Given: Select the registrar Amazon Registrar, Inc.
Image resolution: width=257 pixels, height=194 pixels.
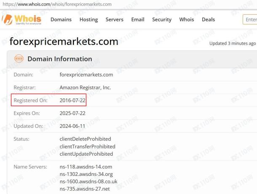Looking at the screenshot, I should [85, 88].
